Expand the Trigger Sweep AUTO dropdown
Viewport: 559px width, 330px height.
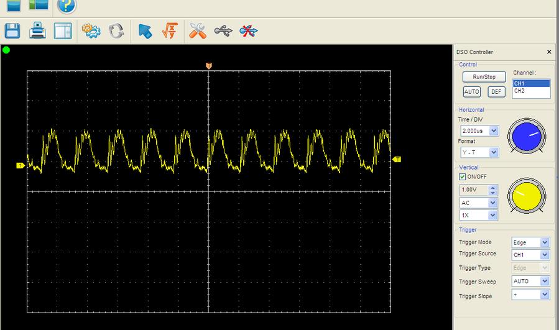click(x=545, y=282)
